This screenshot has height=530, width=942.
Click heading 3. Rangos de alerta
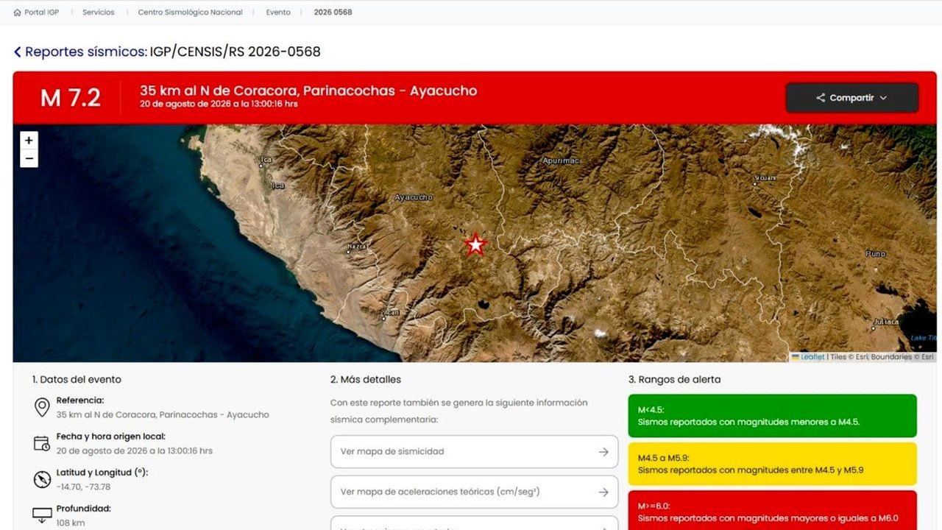675,380
